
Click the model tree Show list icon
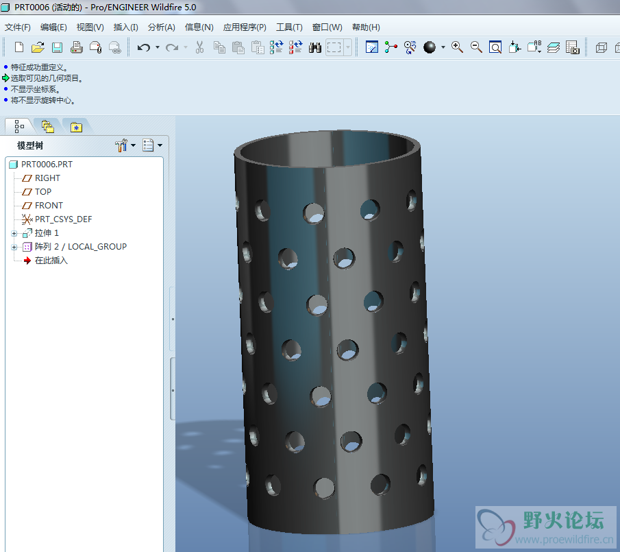pos(148,145)
